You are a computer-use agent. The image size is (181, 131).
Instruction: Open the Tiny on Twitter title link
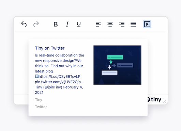tap(50, 48)
